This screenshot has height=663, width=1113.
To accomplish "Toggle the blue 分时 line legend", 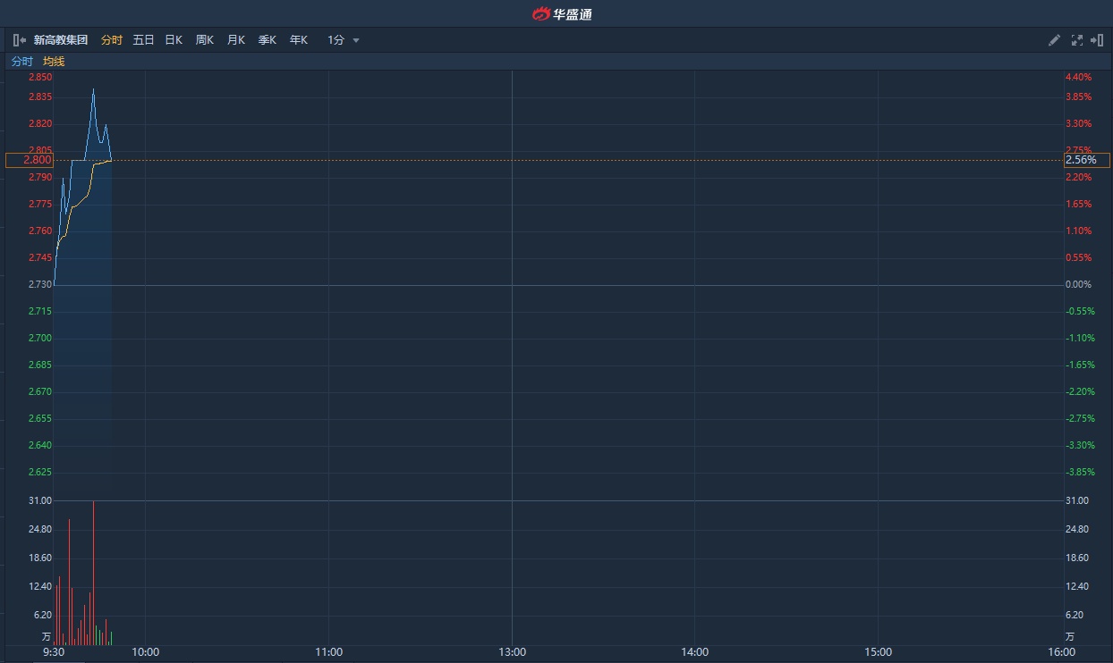I will click(x=21, y=62).
